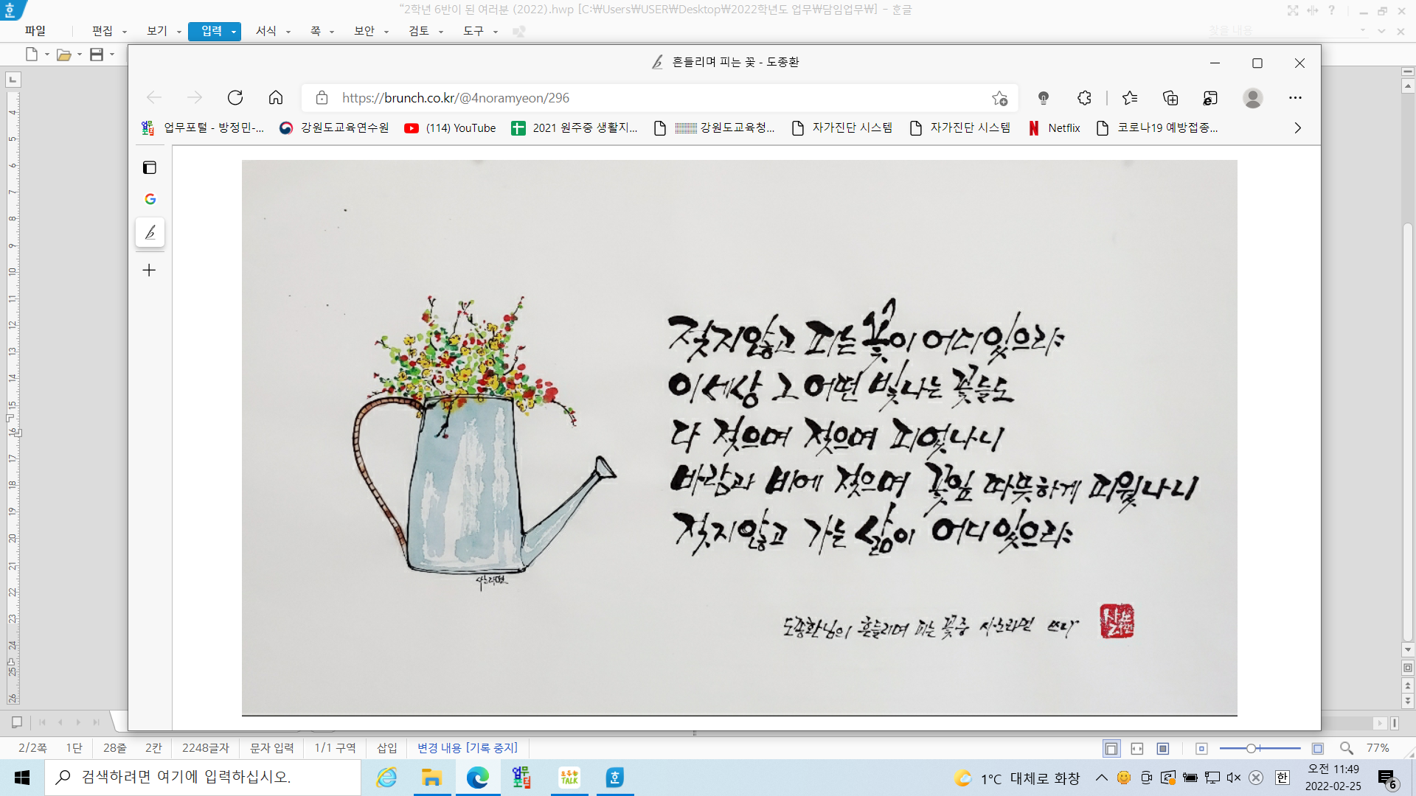Save the document with disk icon
Image resolution: width=1416 pixels, height=796 pixels.
point(97,54)
